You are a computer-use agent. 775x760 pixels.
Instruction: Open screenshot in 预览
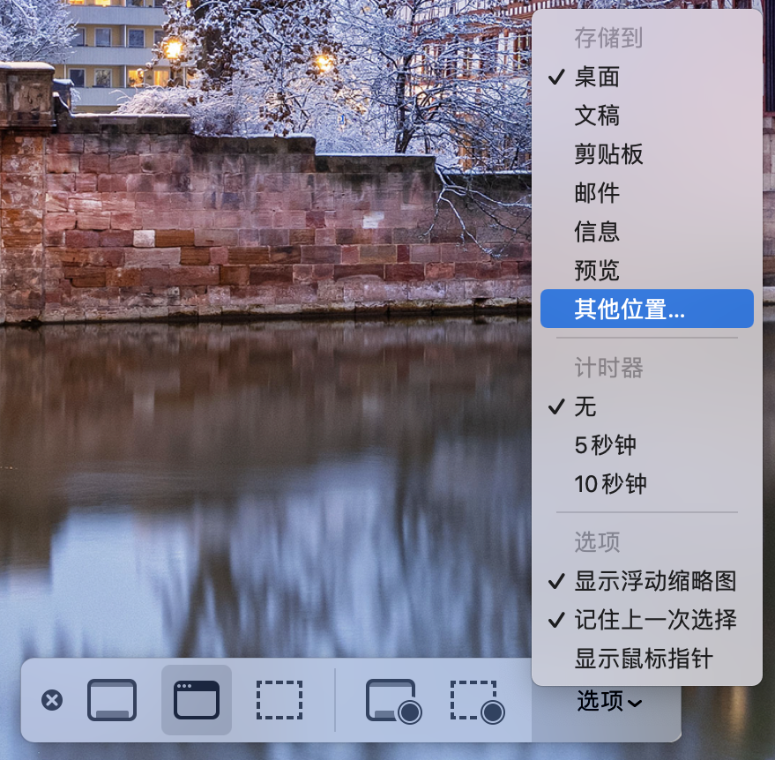coord(597,271)
